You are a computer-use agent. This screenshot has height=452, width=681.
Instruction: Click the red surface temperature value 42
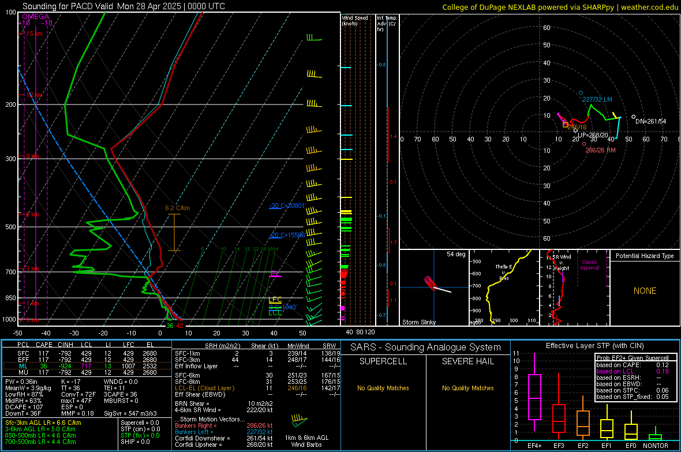[179, 326]
